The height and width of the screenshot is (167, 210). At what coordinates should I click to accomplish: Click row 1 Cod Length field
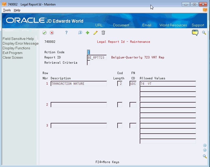(x=120, y=84)
